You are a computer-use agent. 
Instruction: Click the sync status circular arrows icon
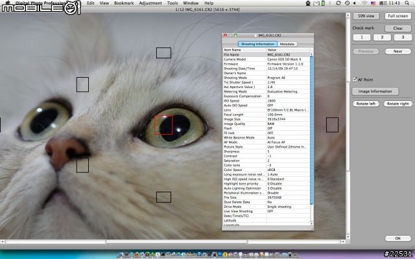point(338,3)
